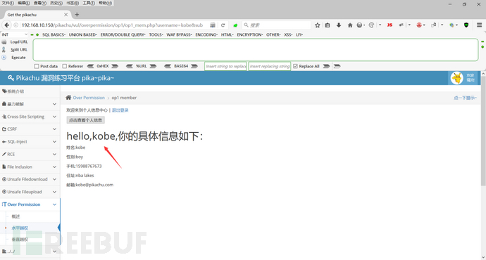
Task: Open the downloads arrow icon
Action: [x=339, y=25]
